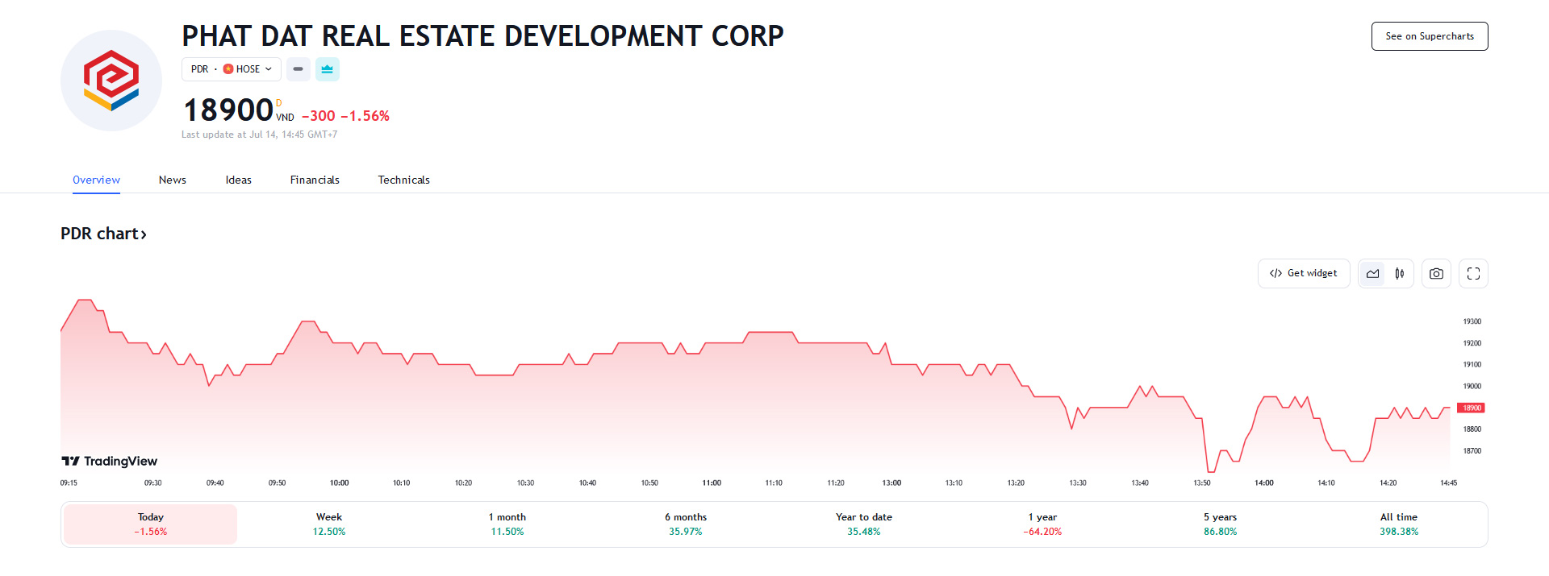Switch chart to area style
Viewport: 1549px width, 576px height.
(1372, 274)
